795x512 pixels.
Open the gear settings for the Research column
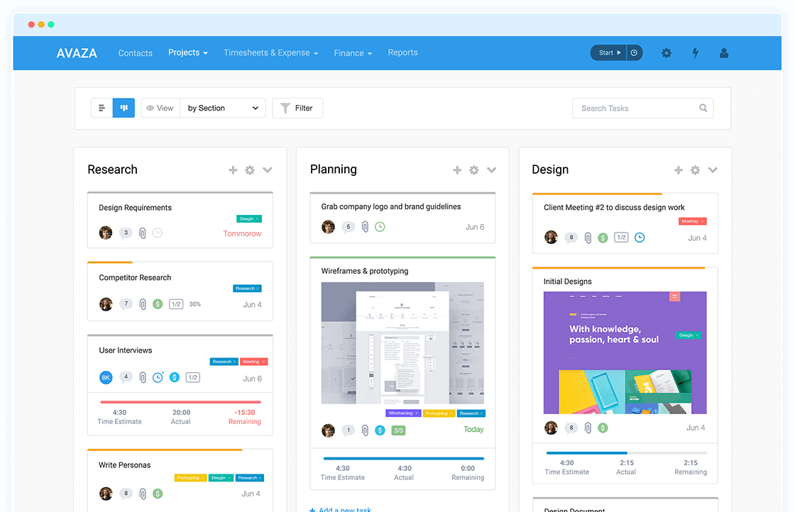[249, 170]
